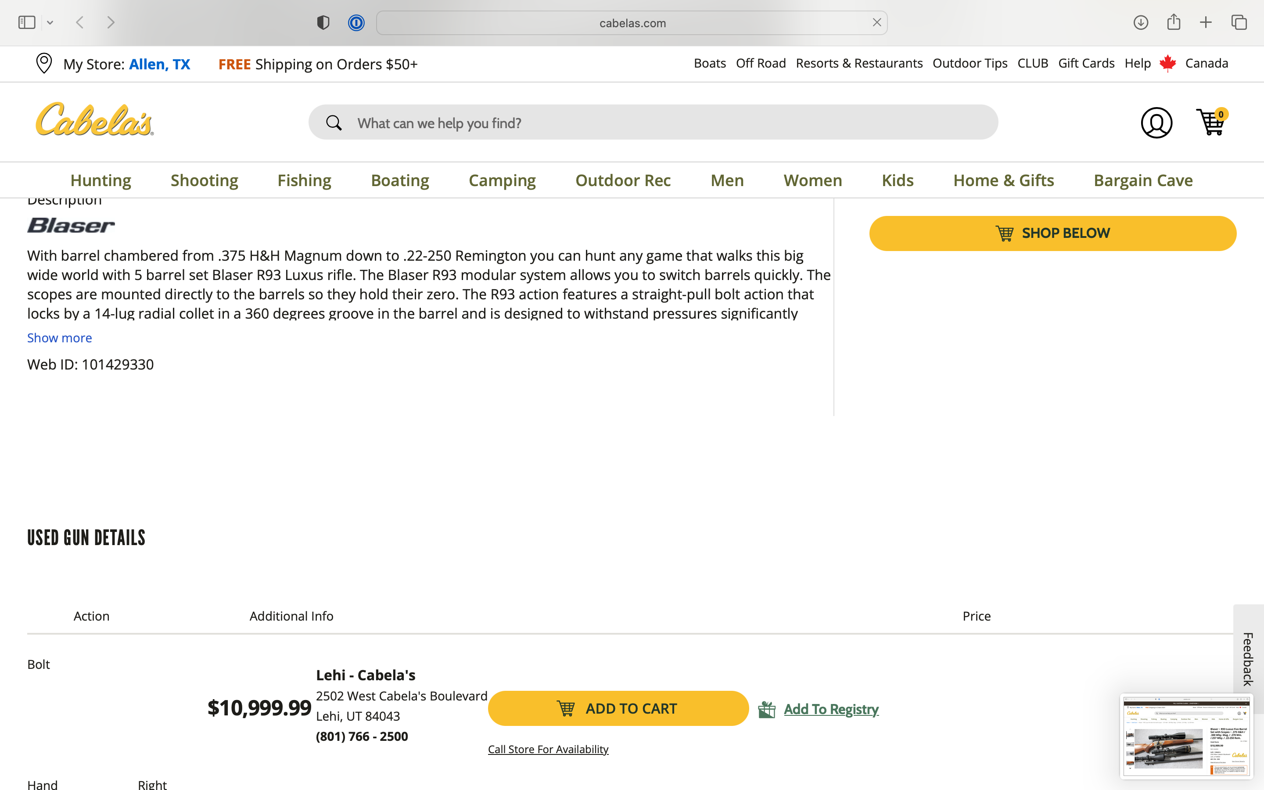Viewport: 1264px width, 790px height.
Task: Click the Add To Registry link
Action: tap(831, 710)
